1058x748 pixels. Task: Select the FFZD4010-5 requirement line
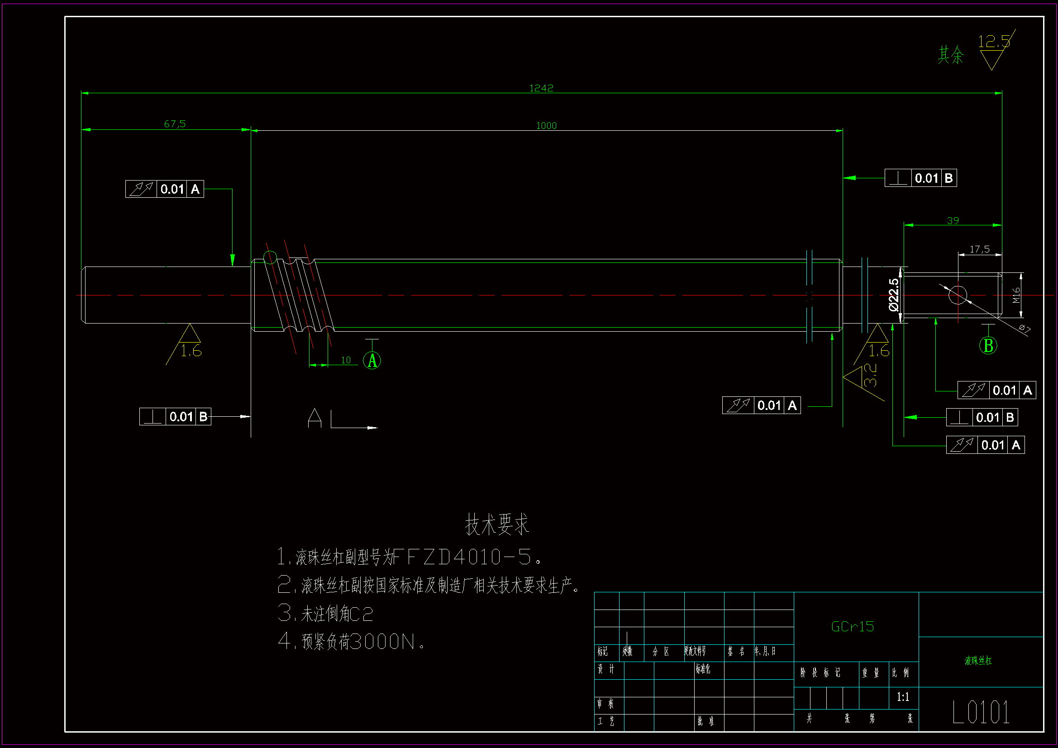[x=410, y=557]
